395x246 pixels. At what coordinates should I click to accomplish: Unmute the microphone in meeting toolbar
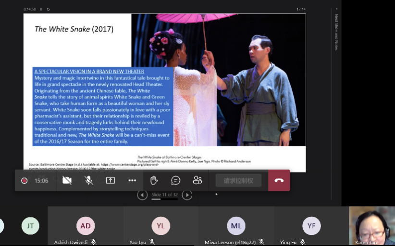coord(89,180)
